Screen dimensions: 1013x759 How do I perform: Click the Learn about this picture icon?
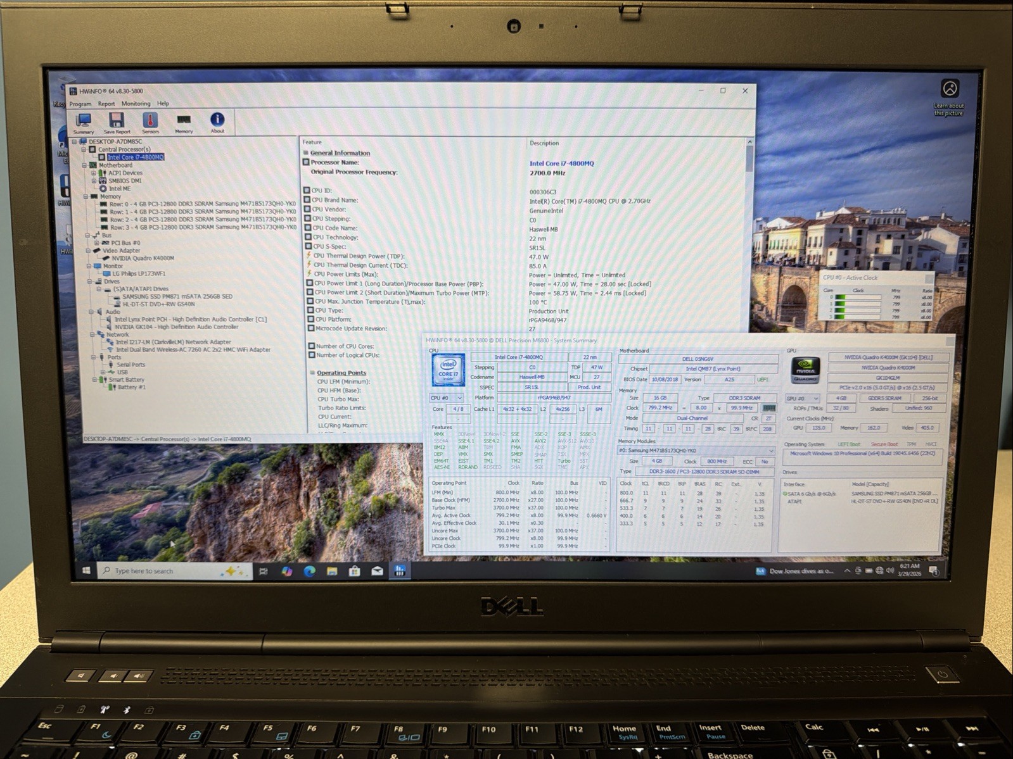click(x=949, y=89)
